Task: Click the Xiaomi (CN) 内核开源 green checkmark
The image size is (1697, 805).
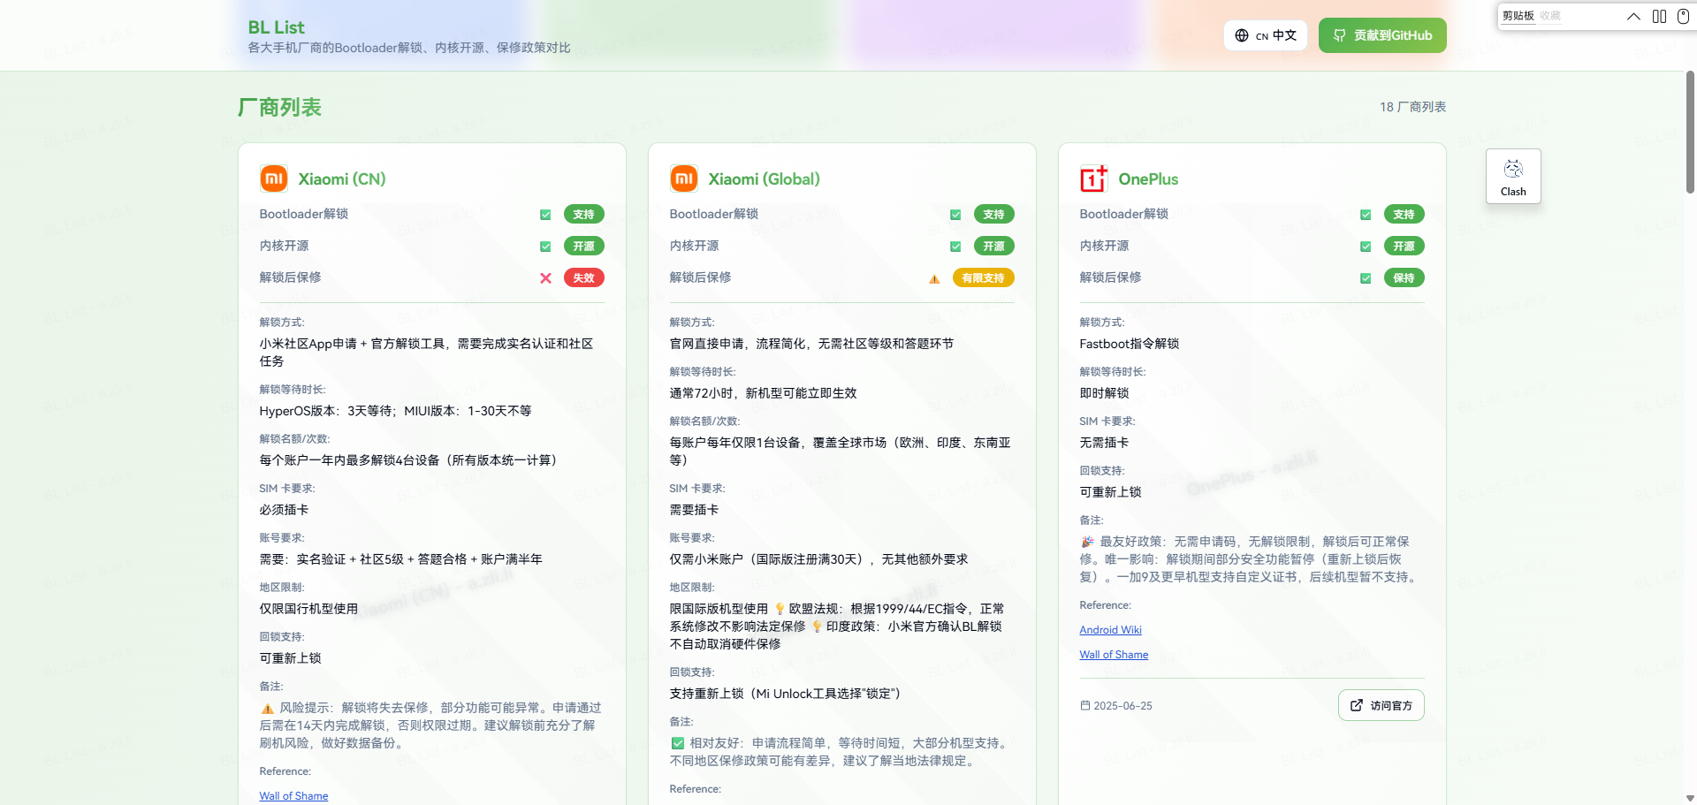Action: tap(545, 247)
